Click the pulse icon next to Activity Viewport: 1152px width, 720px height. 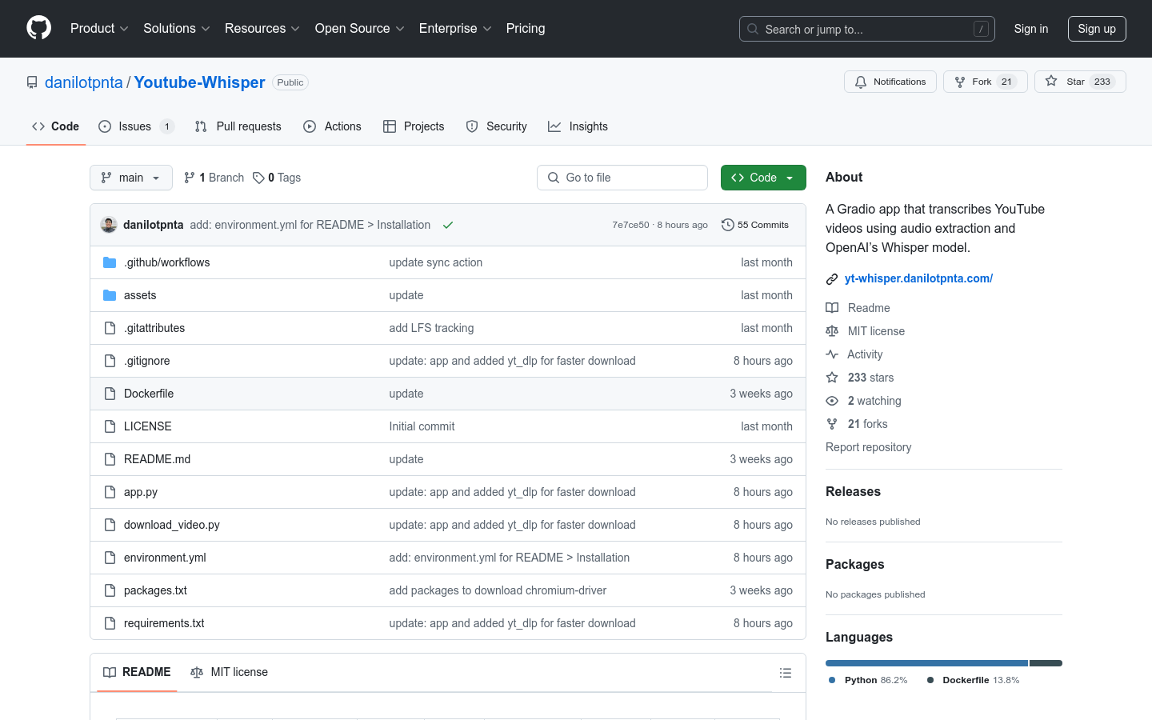pyautogui.click(x=832, y=354)
